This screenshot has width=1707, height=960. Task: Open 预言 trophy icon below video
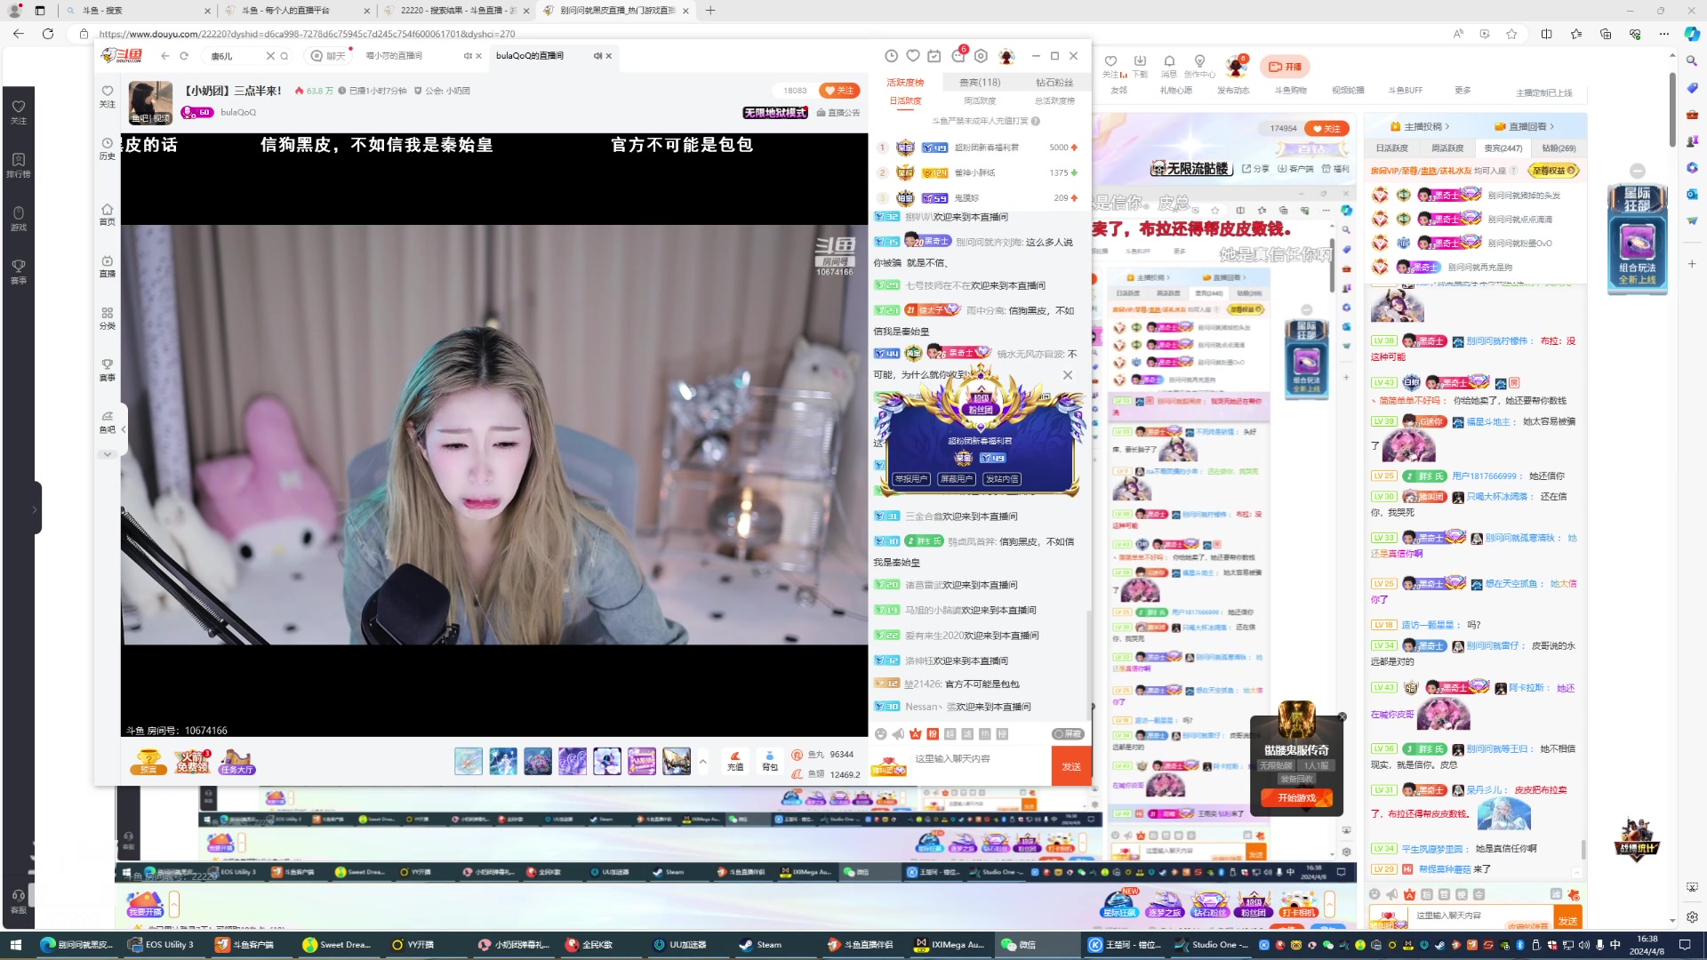[148, 762]
